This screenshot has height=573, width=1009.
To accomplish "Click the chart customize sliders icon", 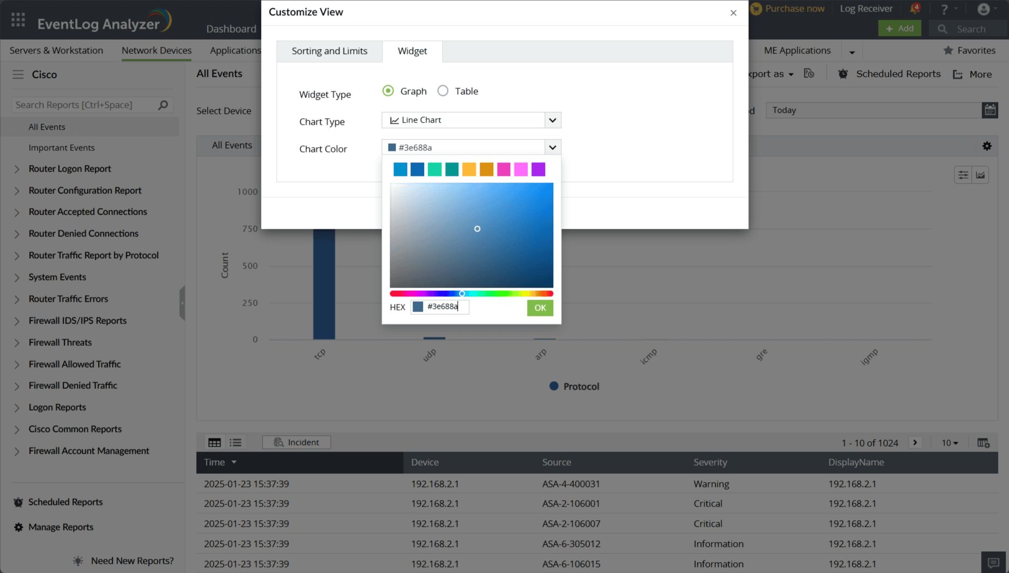I will [963, 175].
